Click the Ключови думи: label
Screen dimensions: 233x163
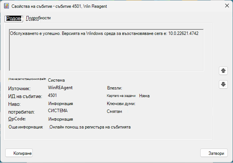(121, 104)
